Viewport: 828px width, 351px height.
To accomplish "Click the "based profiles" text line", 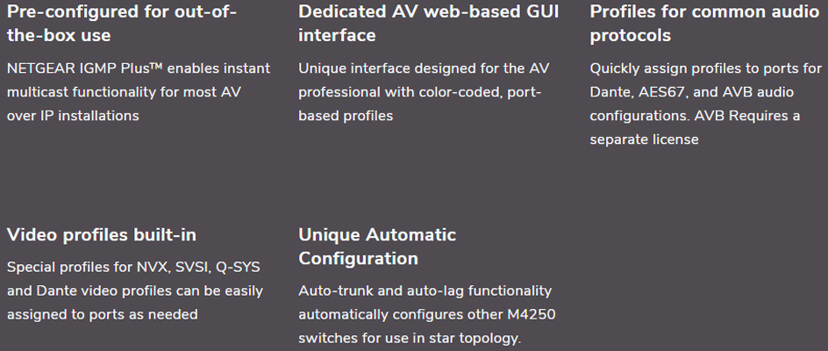I will 346,116.
